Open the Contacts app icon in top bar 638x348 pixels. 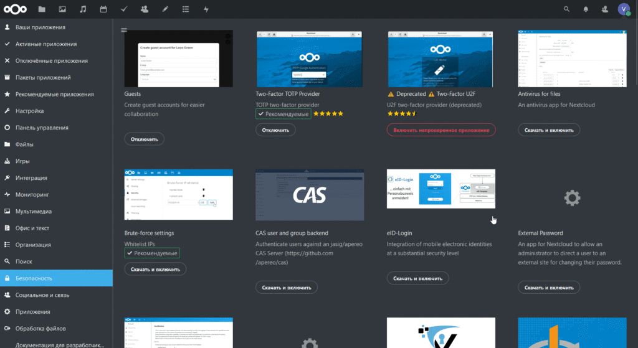145,9
